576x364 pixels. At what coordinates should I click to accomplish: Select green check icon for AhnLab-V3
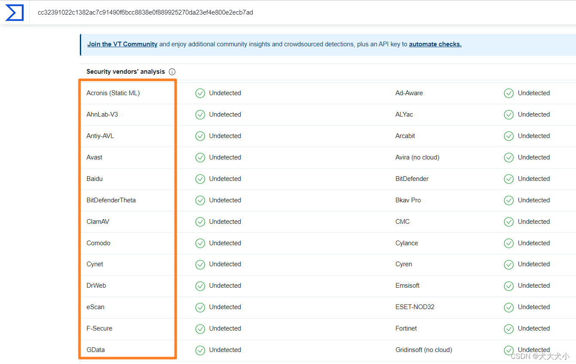[x=200, y=114]
